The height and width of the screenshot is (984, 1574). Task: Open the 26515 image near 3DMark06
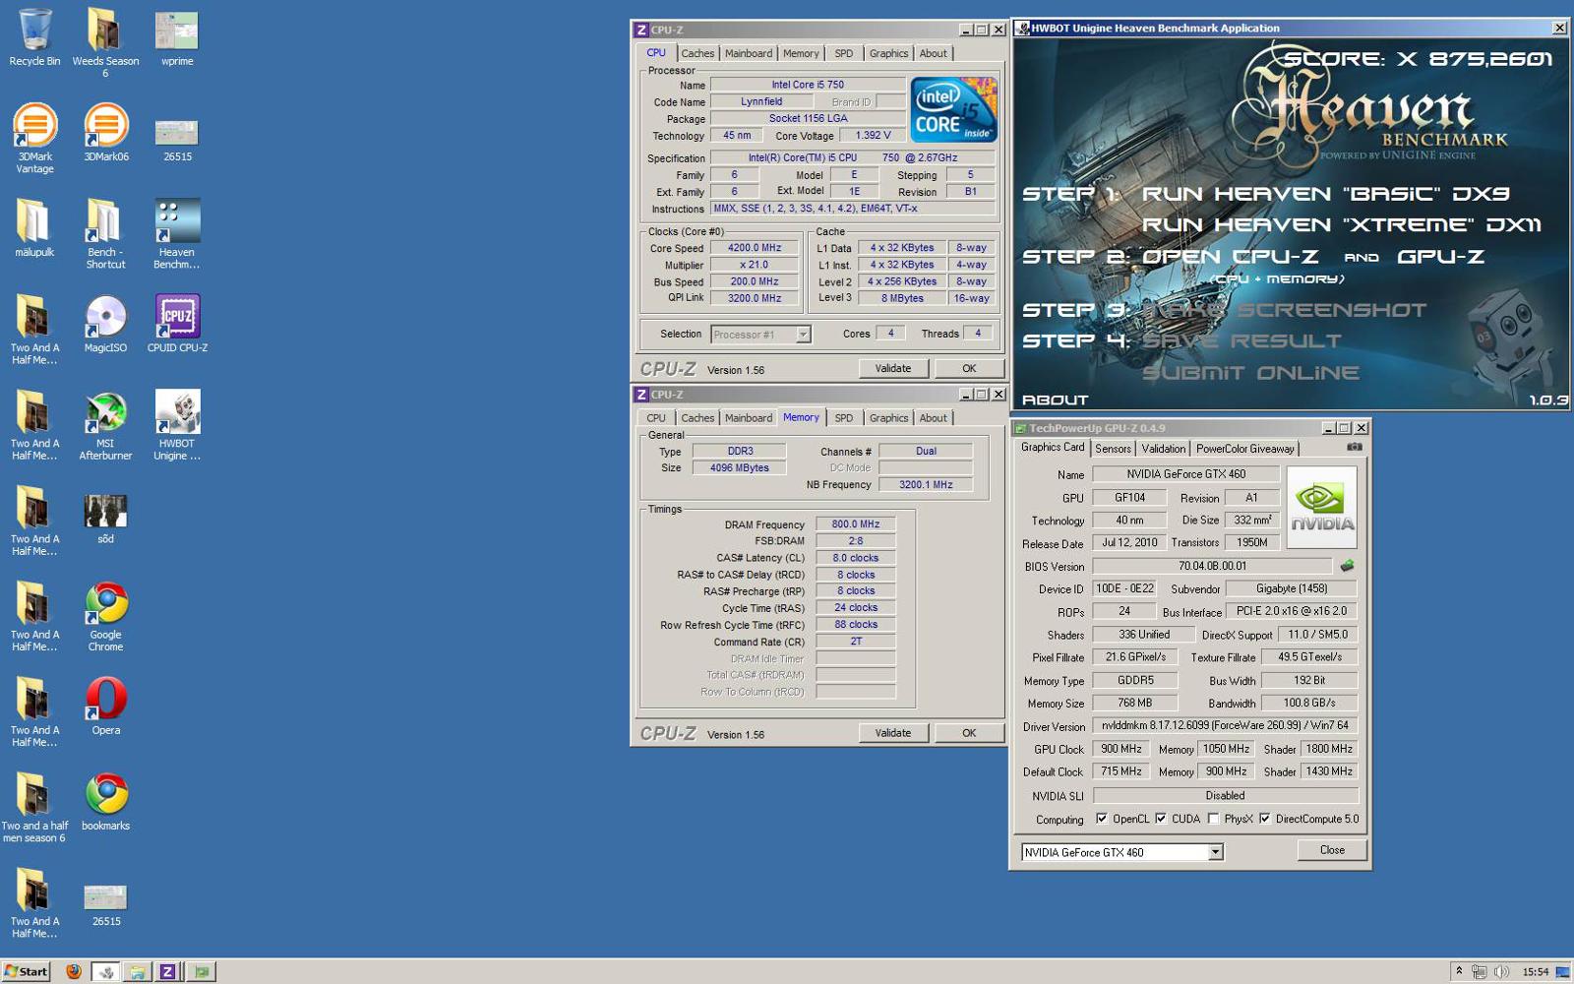[x=177, y=139]
